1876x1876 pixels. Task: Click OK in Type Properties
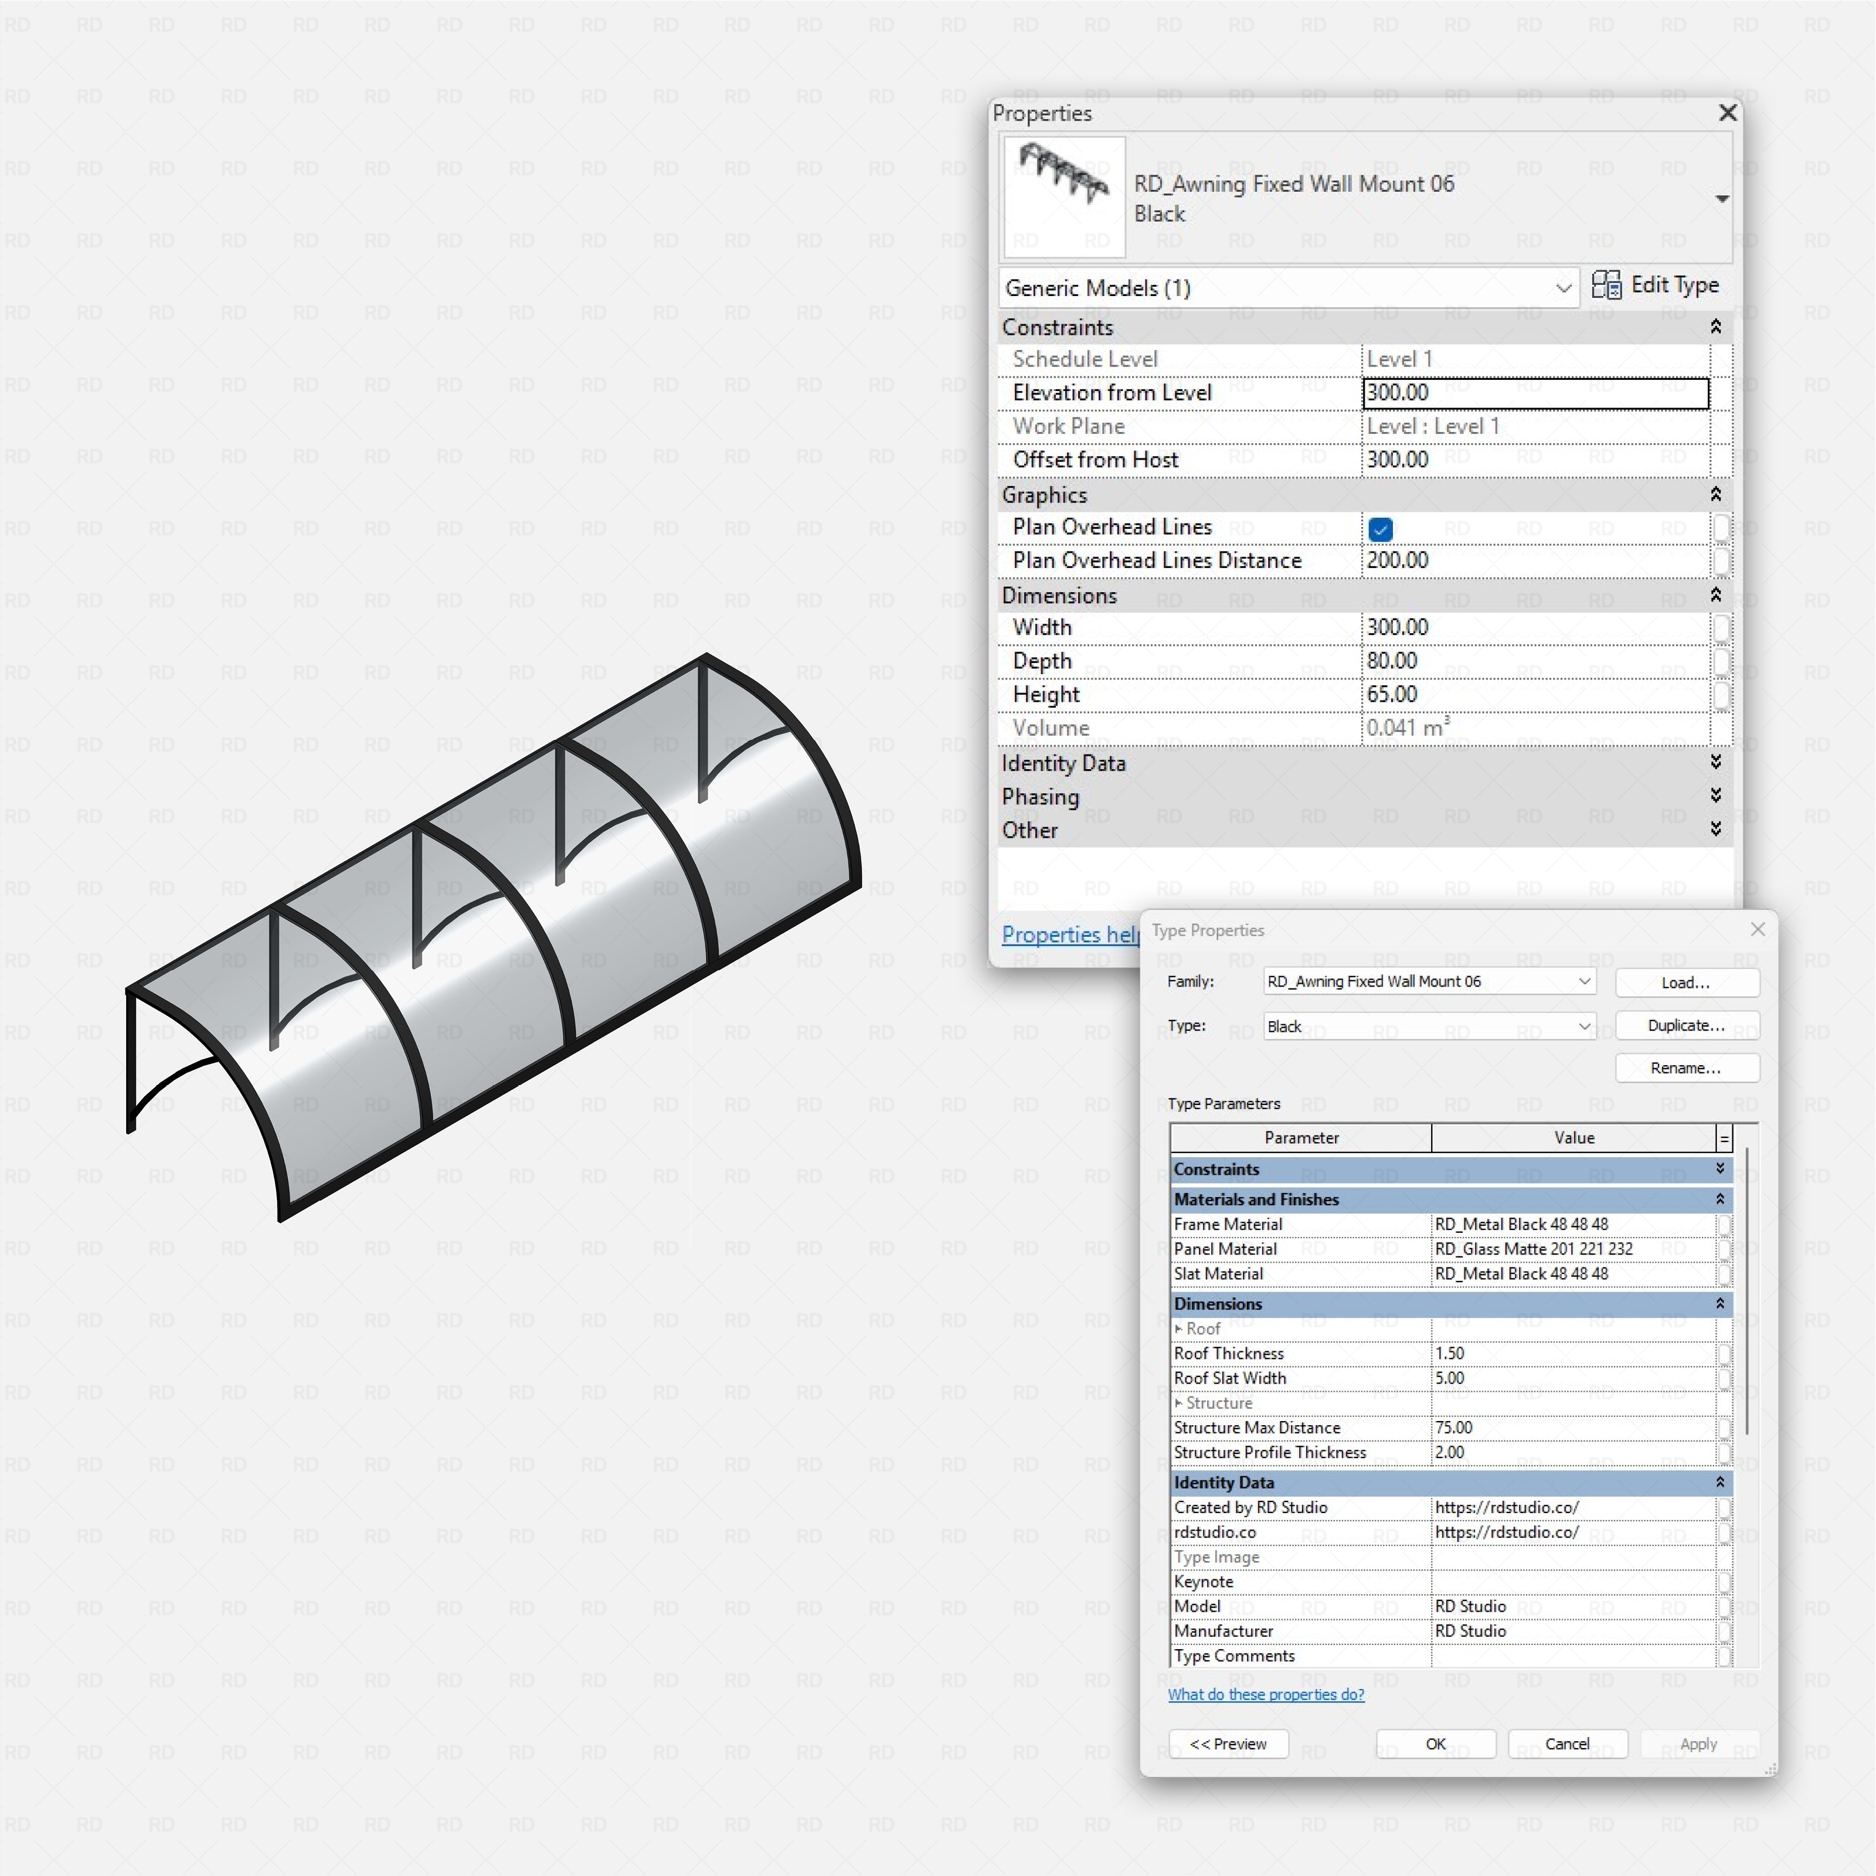click(1435, 1744)
